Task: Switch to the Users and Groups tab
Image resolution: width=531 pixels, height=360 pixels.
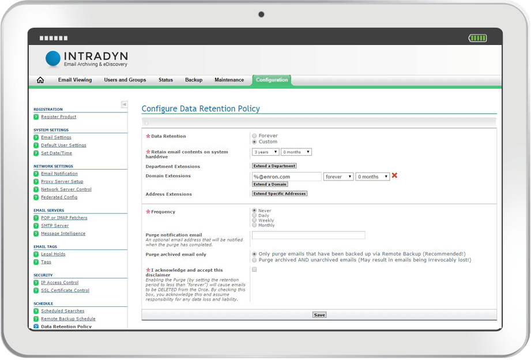Action: click(125, 80)
